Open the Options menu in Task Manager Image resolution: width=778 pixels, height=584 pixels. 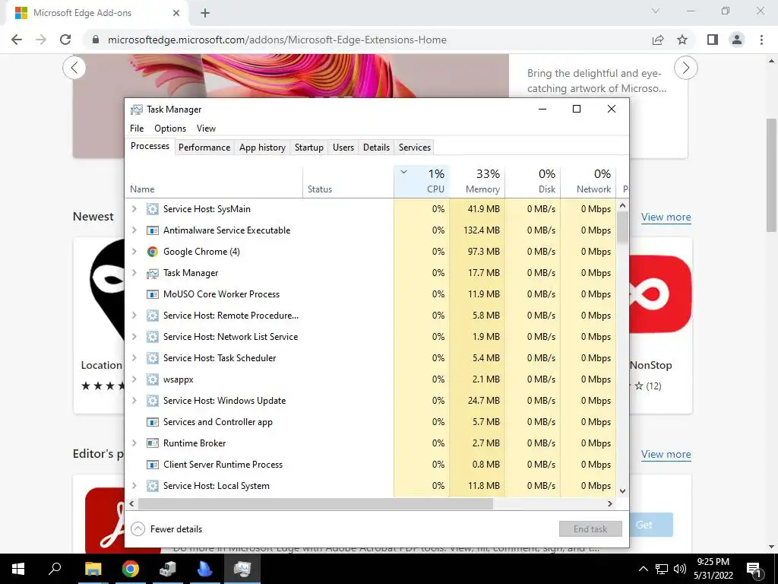(170, 129)
